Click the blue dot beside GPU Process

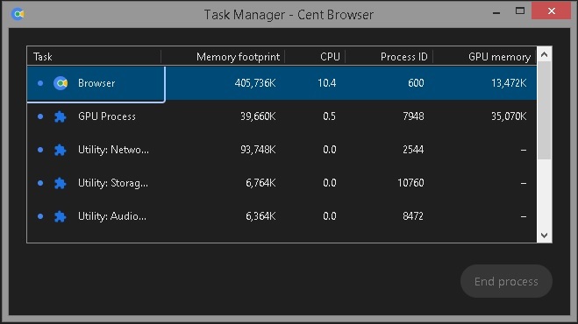(40, 116)
